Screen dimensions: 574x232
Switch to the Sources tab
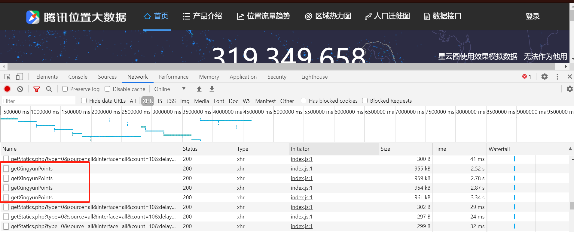click(107, 77)
